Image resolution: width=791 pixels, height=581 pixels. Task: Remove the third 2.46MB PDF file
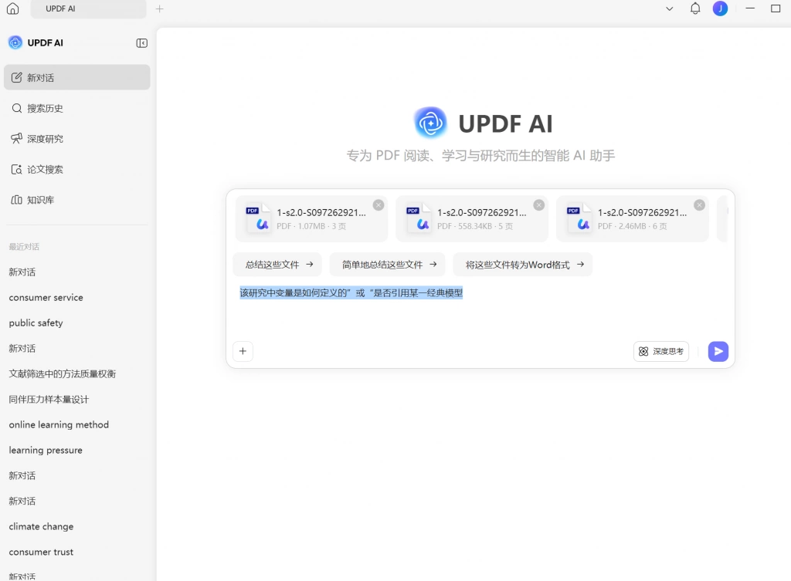699,204
